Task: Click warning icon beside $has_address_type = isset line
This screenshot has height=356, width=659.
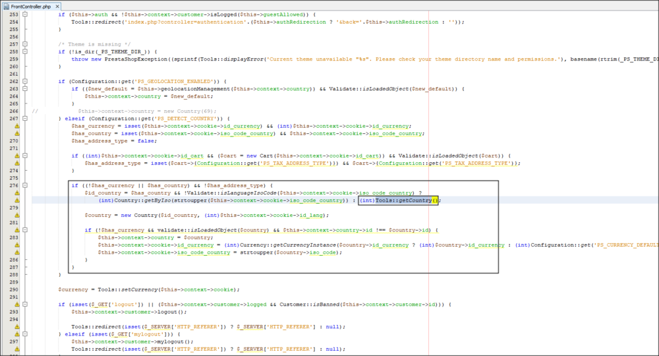Action: (17, 163)
